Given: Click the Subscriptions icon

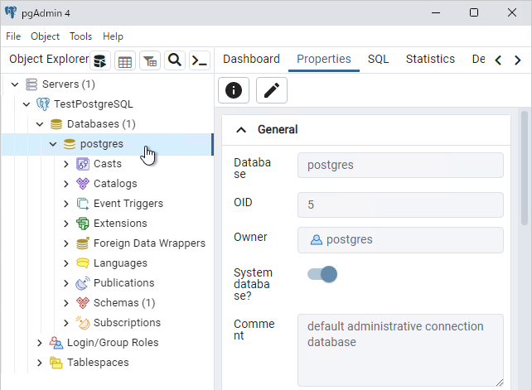Looking at the screenshot, I should 83,323.
